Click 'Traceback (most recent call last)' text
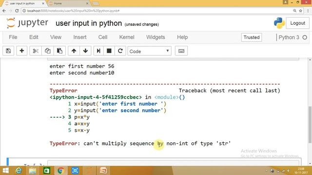 click(230, 91)
